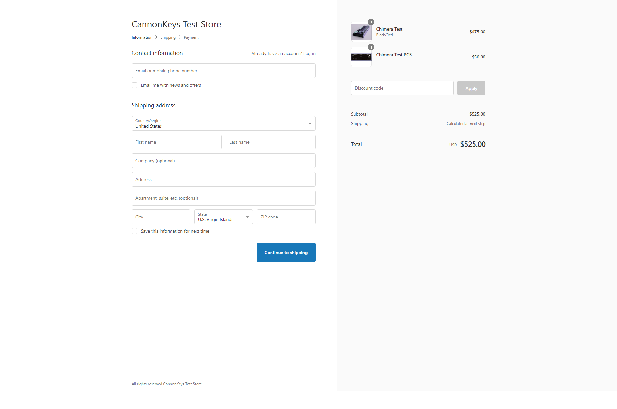Click the Chimera Test keyboard thumbnail

point(361,32)
